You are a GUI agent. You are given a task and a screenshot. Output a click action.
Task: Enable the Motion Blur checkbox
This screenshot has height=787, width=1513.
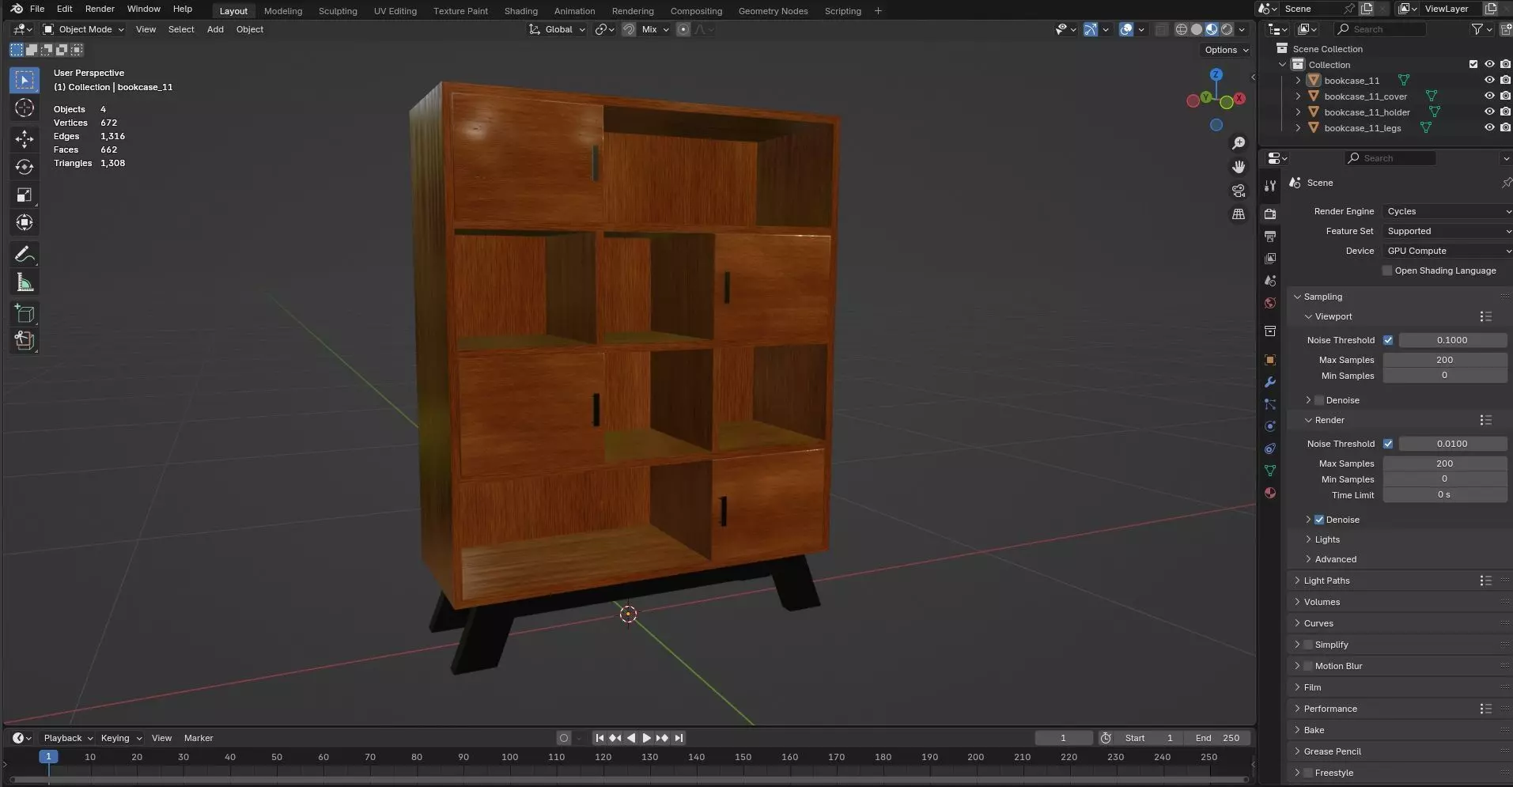(1308, 666)
